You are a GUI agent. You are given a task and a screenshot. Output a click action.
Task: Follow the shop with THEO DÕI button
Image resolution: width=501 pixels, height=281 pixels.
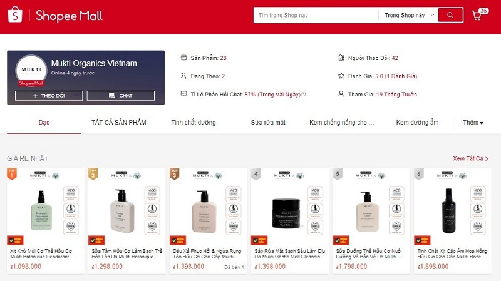coord(49,96)
